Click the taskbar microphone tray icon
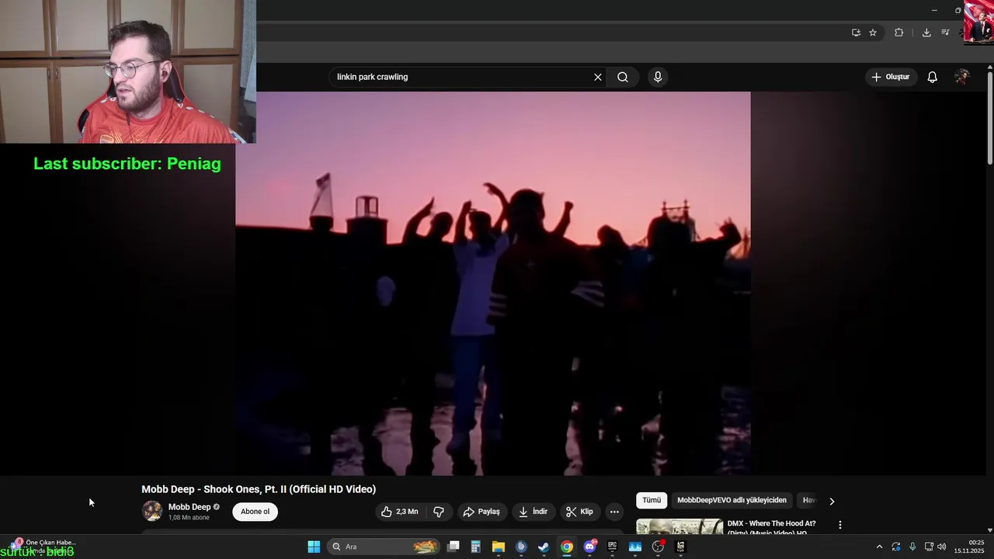This screenshot has width=994, height=559. (x=912, y=547)
